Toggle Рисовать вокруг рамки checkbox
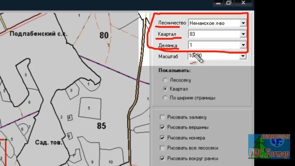 (x=162, y=159)
